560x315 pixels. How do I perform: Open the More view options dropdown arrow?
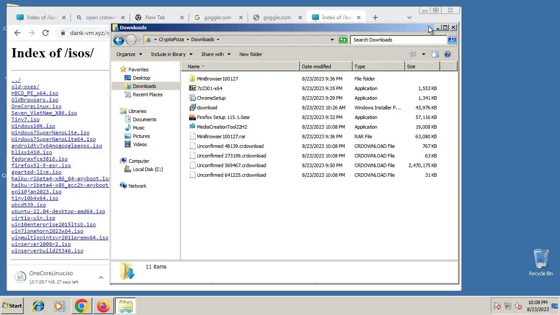tap(423, 54)
